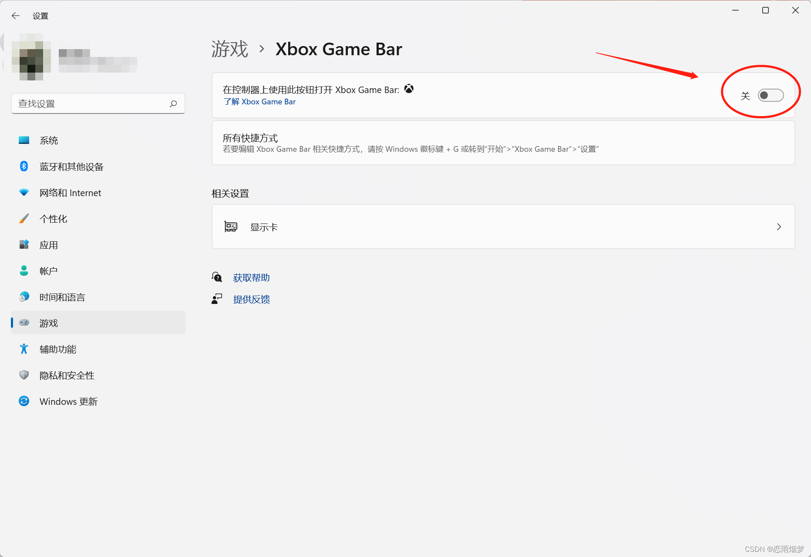This screenshot has width=811, height=557.
Task: Click the Bluetooth icon in the sidebar
Action: pos(24,167)
